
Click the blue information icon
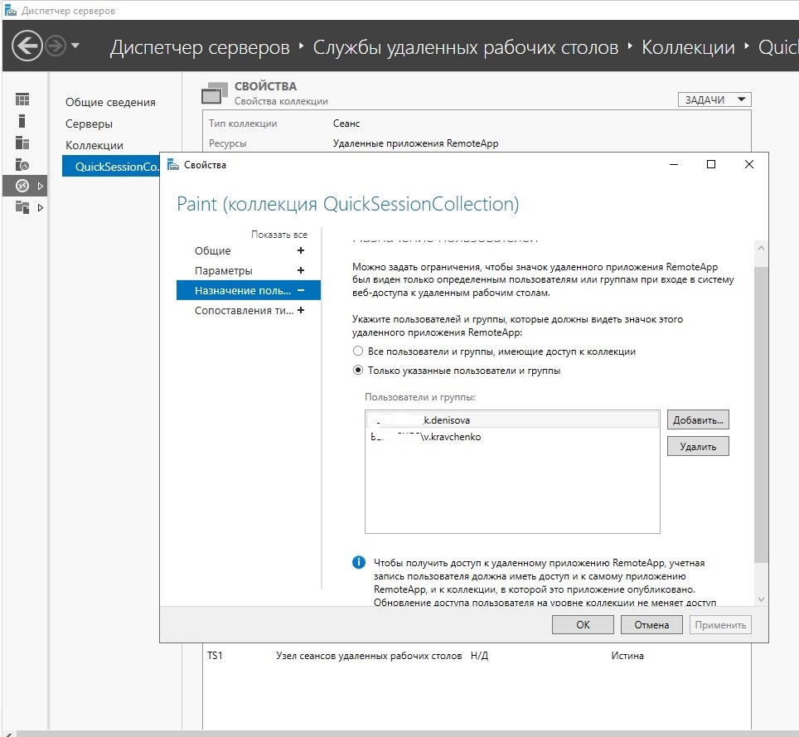[x=359, y=562]
